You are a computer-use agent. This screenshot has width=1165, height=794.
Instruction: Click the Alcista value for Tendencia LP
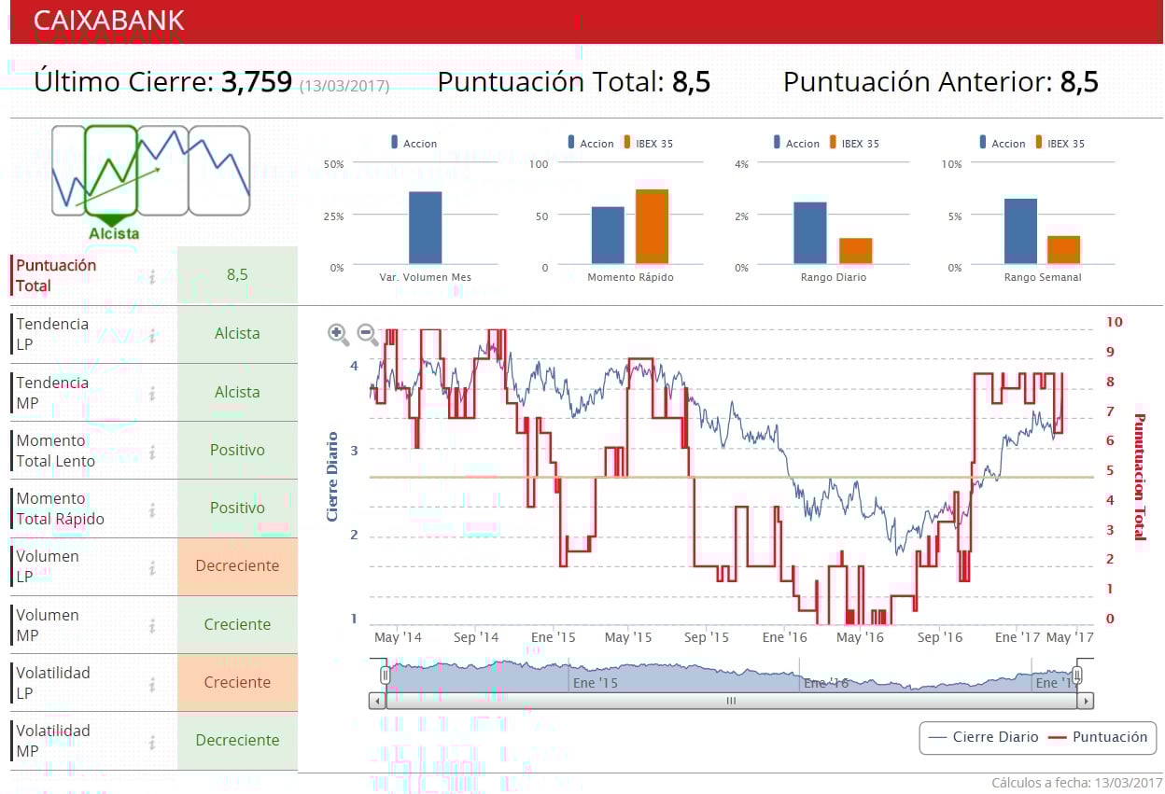point(237,334)
